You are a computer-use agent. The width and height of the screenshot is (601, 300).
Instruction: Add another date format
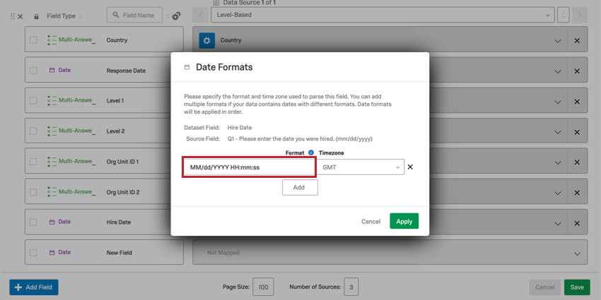tap(300, 188)
